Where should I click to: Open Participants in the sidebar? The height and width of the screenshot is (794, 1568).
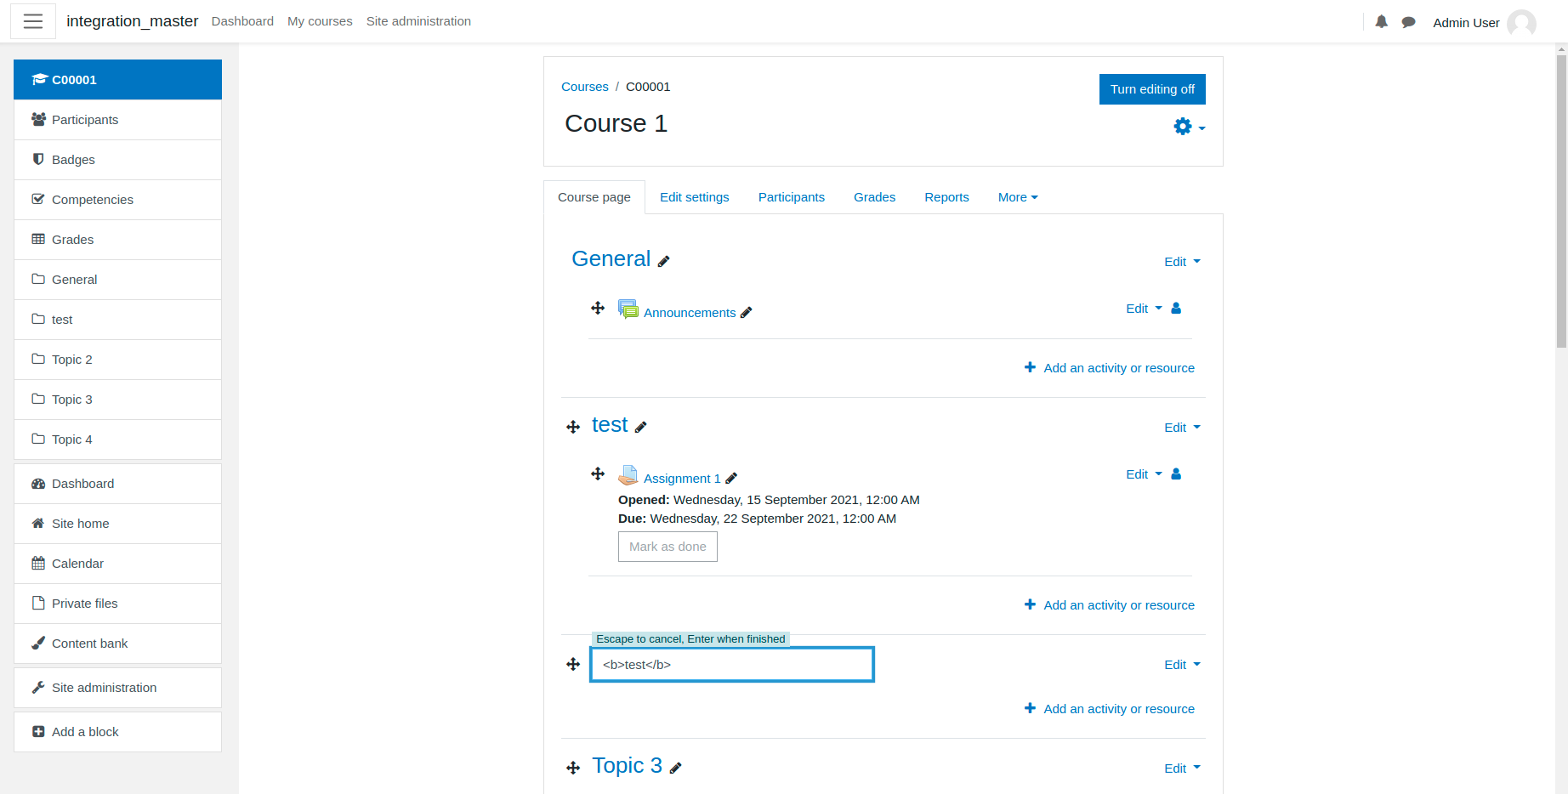[117, 120]
